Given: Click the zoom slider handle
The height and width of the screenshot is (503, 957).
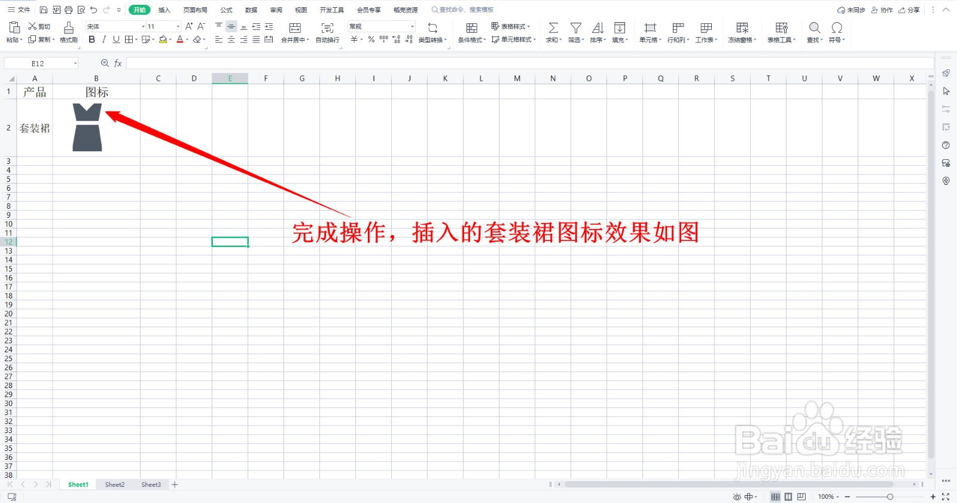Looking at the screenshot, I should coord(890,496).
